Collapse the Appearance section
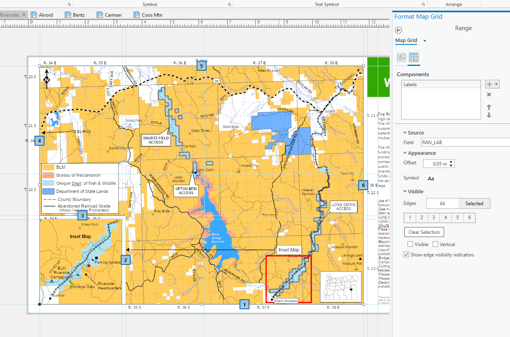 405,153
